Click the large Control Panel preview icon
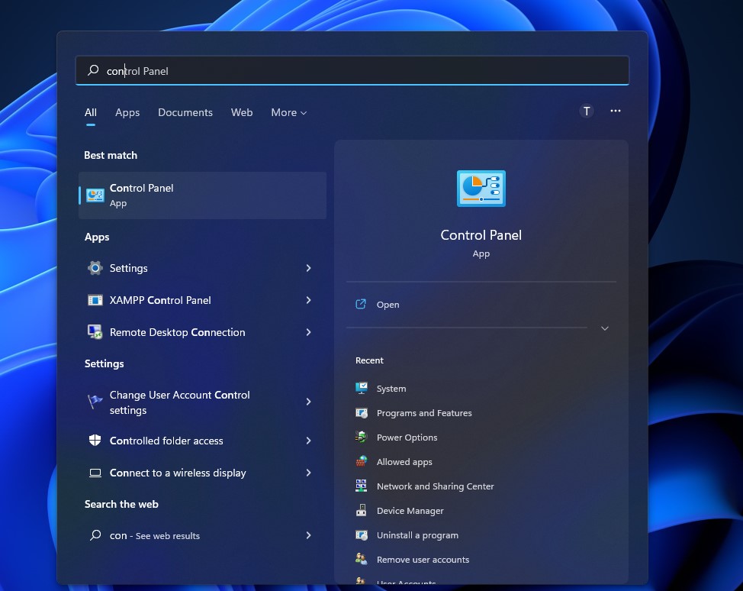This screenshot has height=591, width=743. point(481,189)
